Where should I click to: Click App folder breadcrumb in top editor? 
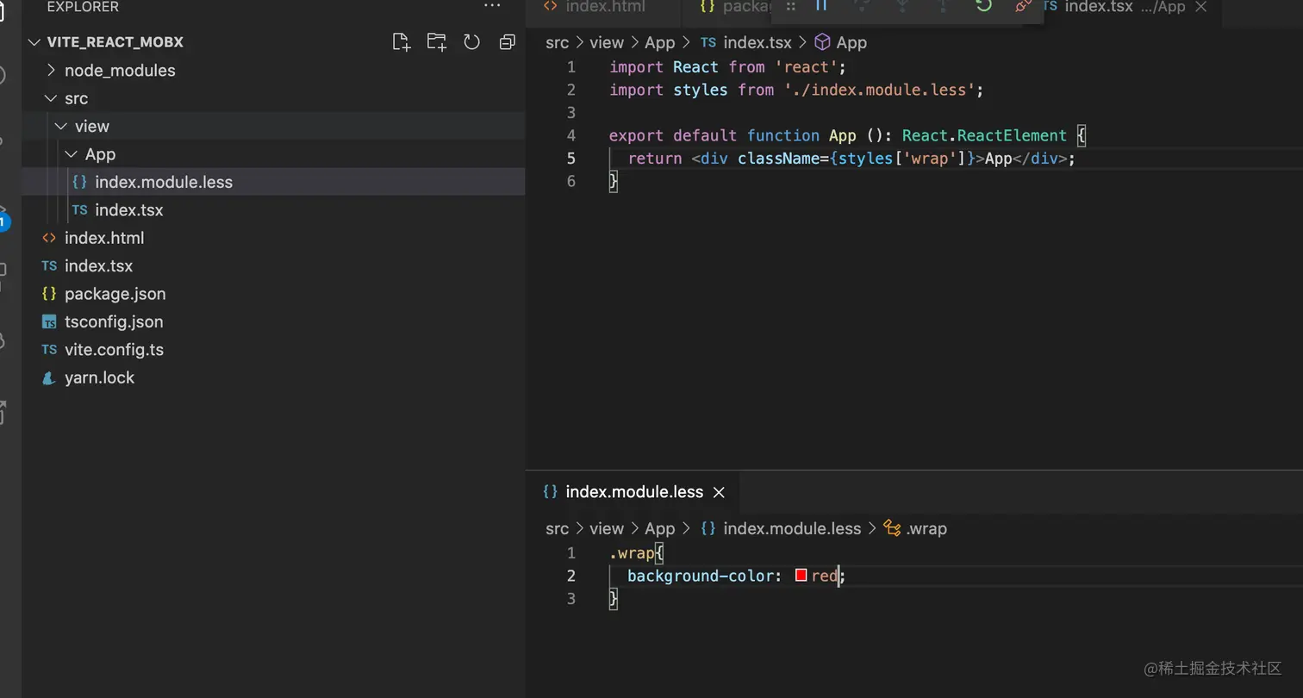[x=659, y=42]
